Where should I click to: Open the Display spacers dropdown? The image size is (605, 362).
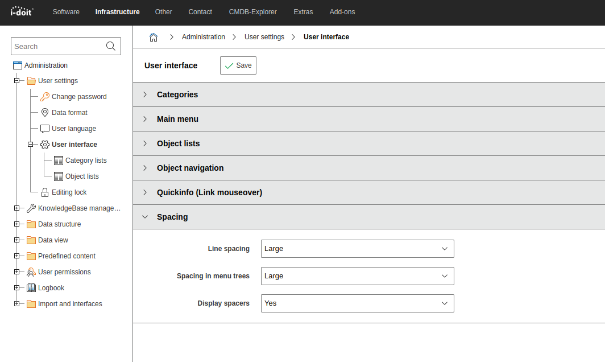tap(357, 303)
